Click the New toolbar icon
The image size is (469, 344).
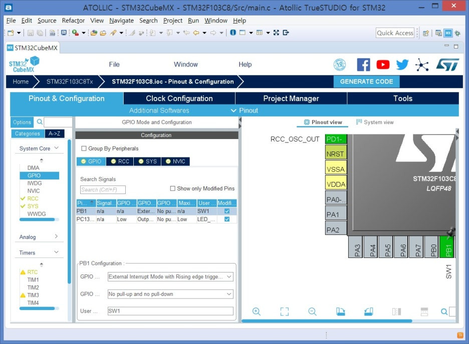[x=11, y=33]
